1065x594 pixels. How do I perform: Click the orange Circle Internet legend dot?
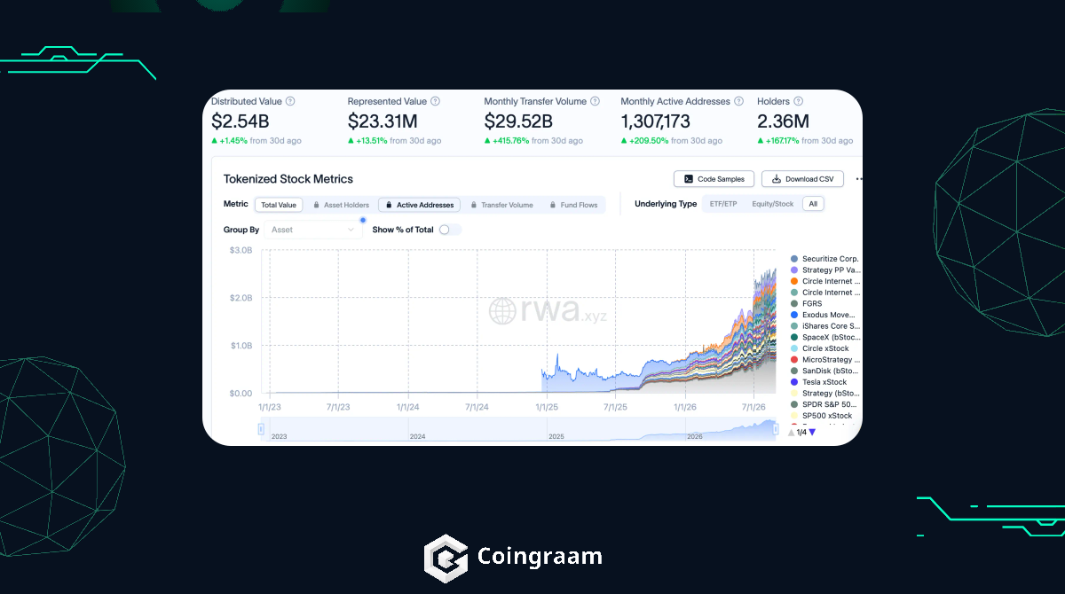[794, 281]
